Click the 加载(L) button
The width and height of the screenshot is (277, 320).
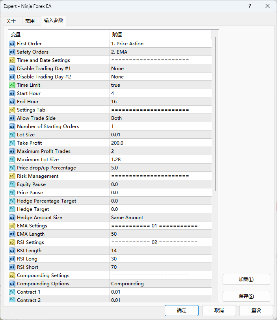[x=246, y=279]
